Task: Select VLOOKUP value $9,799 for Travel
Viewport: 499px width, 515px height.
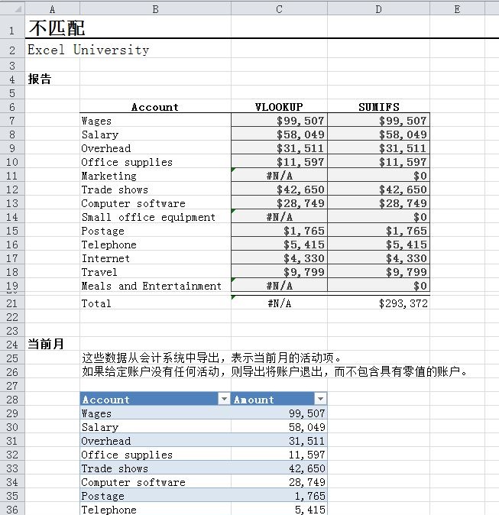Action: [x=279, y=272]
